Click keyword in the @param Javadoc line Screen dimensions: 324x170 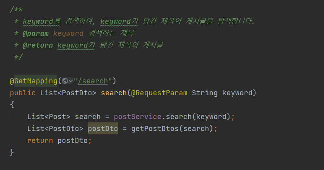pyautogui.click(x=68, y=33)
